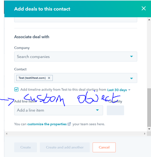This screenshot has width=151, height=157.
Task: Click the partially visible field above Associate deal with
Action: [x=76, y=20]
